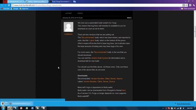Bookmark this page with the star icon

pos(187,5)
